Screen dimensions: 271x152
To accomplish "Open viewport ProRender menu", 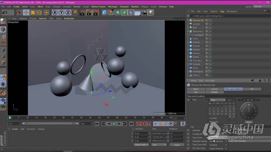I will [69, 18].
